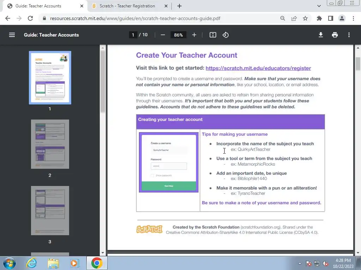Open the Chrome zoom magnifier icon
This screenshot has height=270, width=361.
(282, 18)
